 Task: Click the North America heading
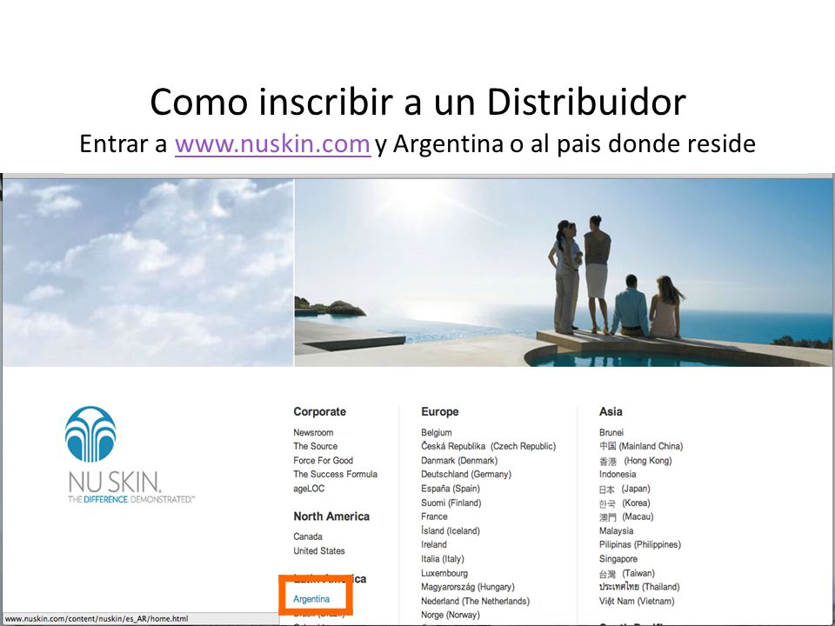click(331, 516)
